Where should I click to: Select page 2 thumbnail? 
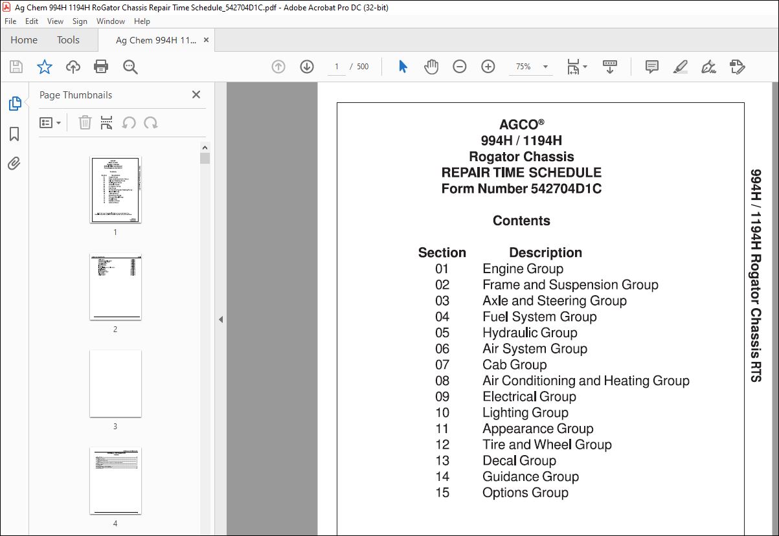(115, 287)
